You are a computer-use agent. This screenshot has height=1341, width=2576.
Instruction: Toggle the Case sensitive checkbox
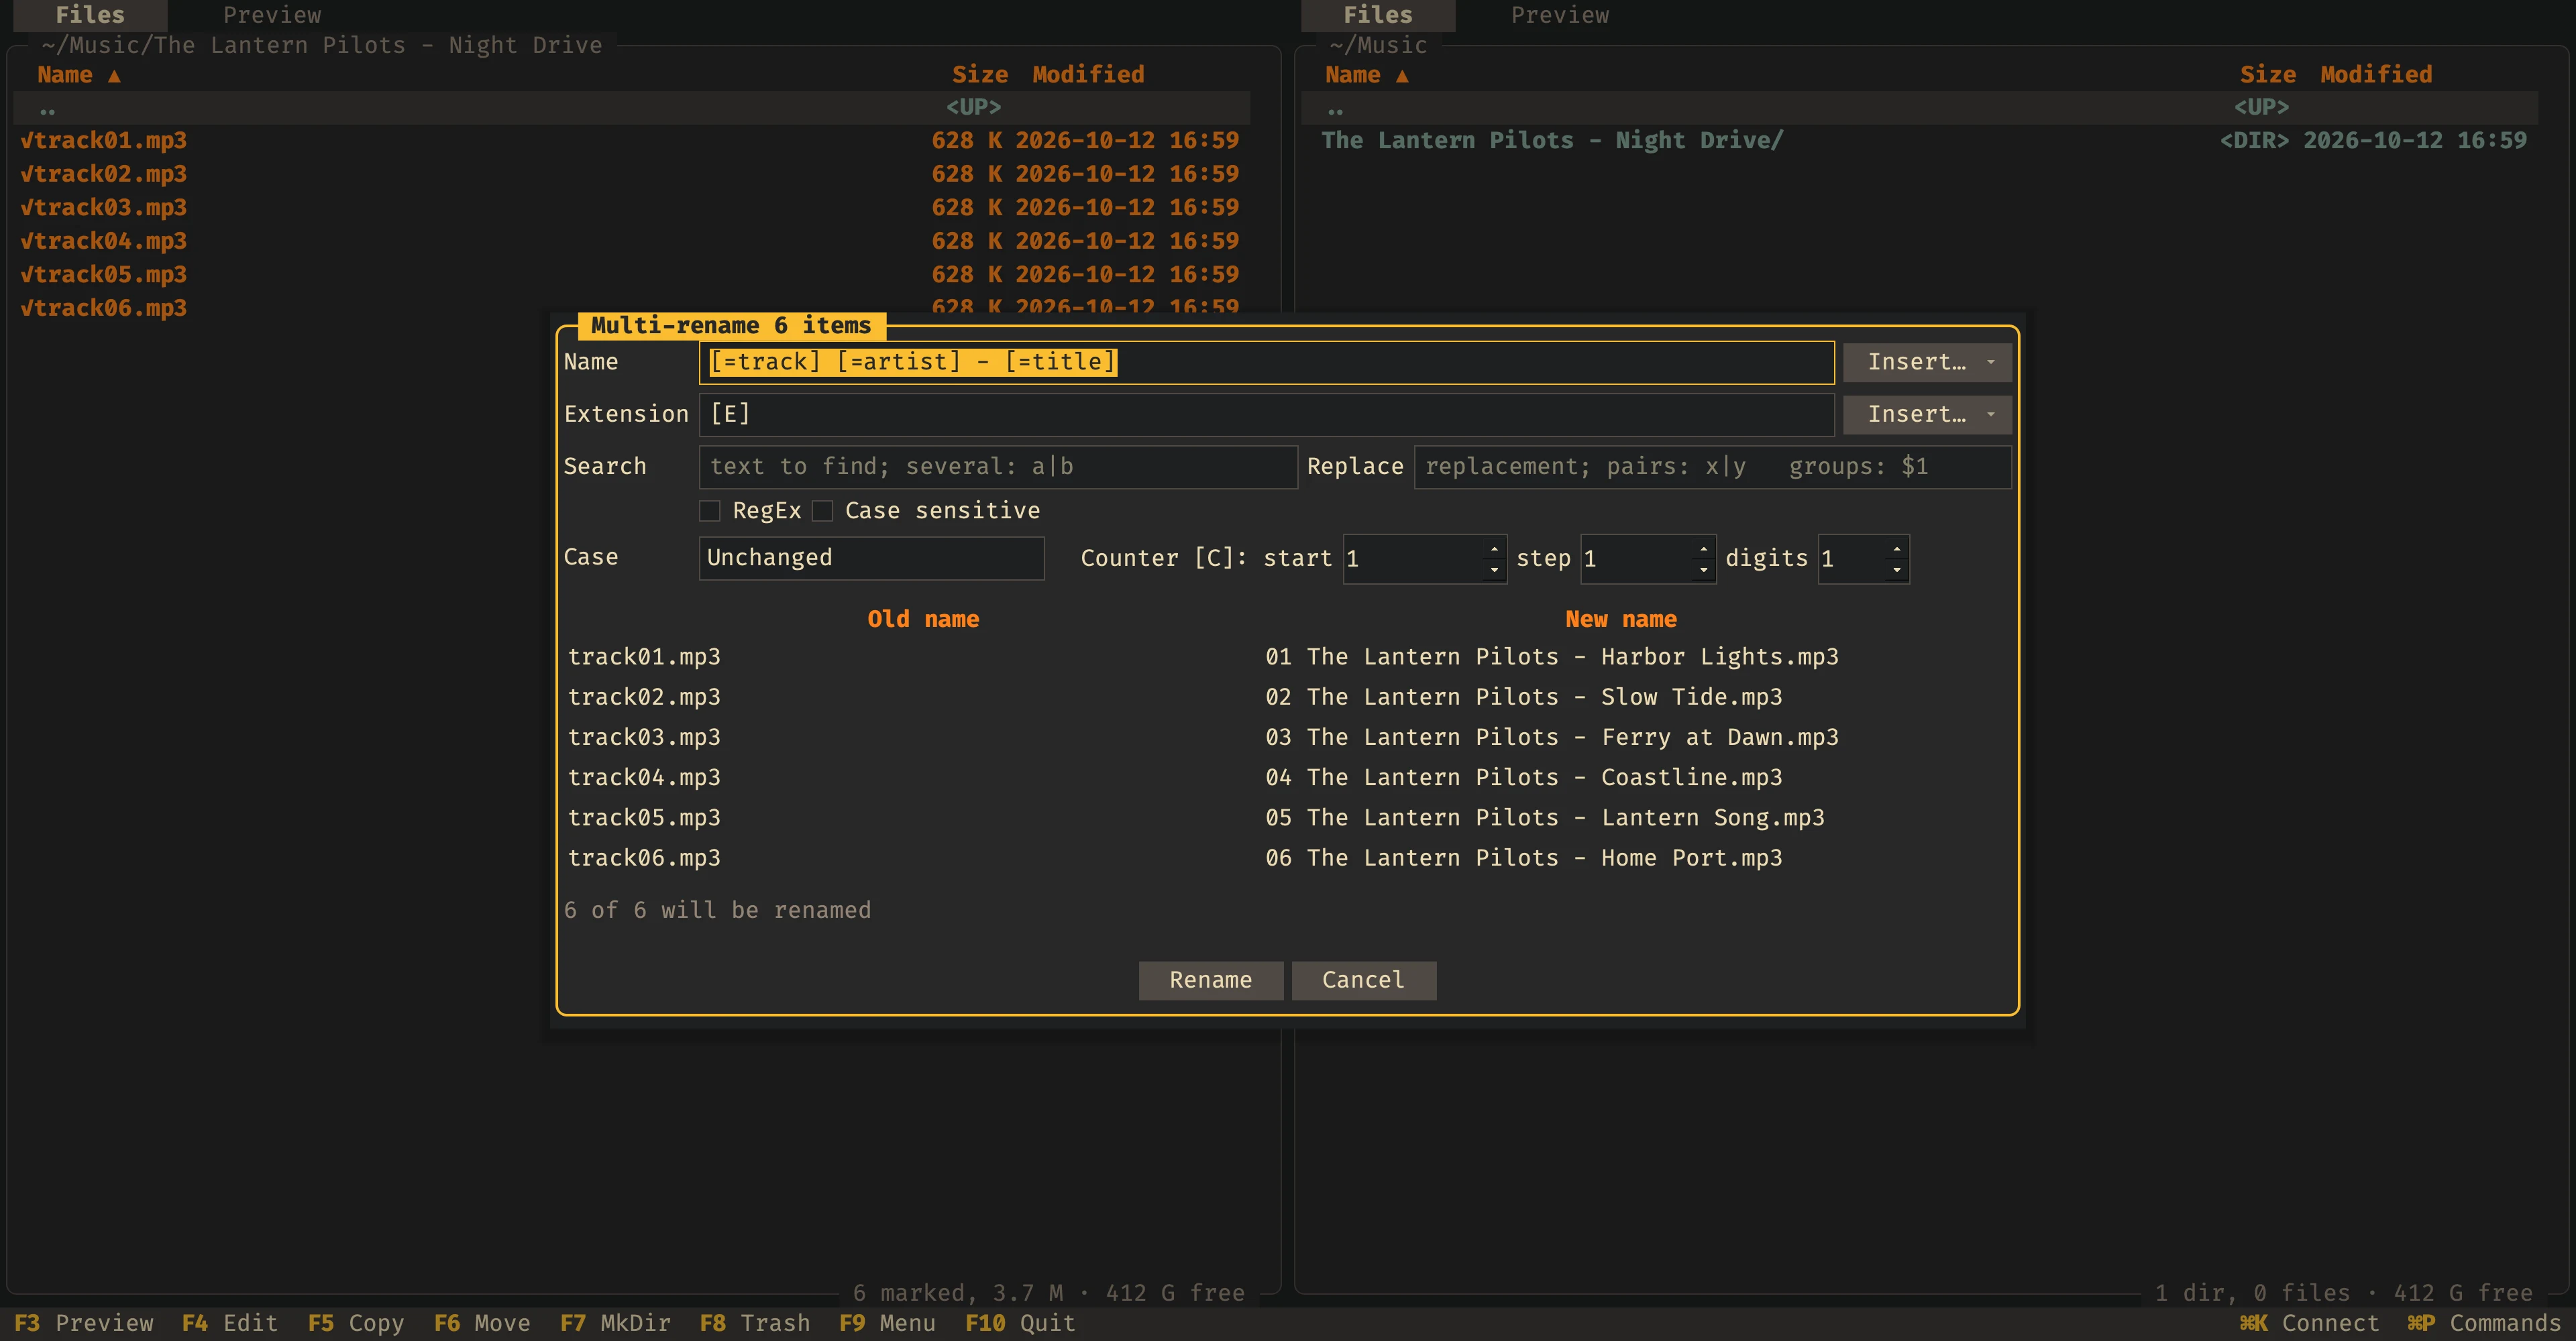(x=822, y=511)
